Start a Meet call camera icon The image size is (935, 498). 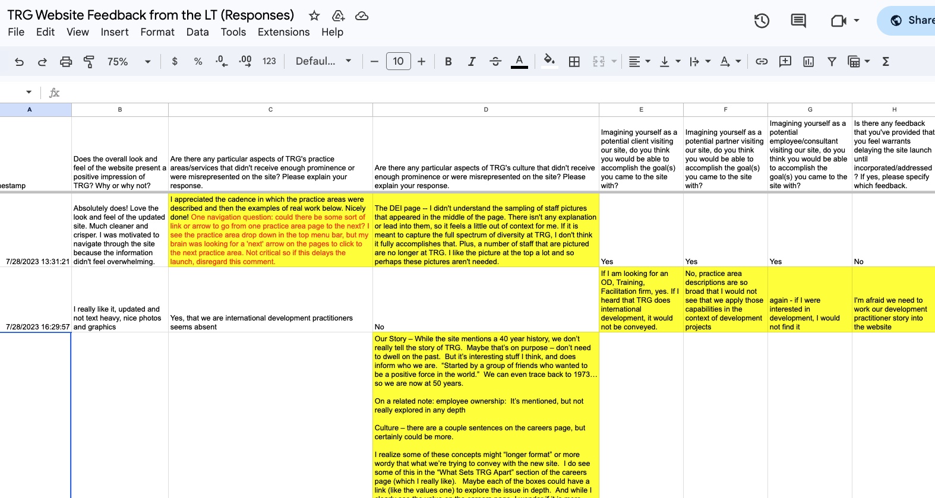(x=838, y=21)
